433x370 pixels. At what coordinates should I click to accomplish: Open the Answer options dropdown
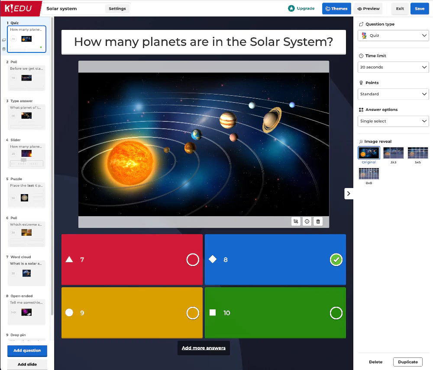coord(393,121)
